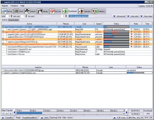Switch to the Deactivated tab
The image size is (154, 120).
pyautogui.click(x=14, y=20)
